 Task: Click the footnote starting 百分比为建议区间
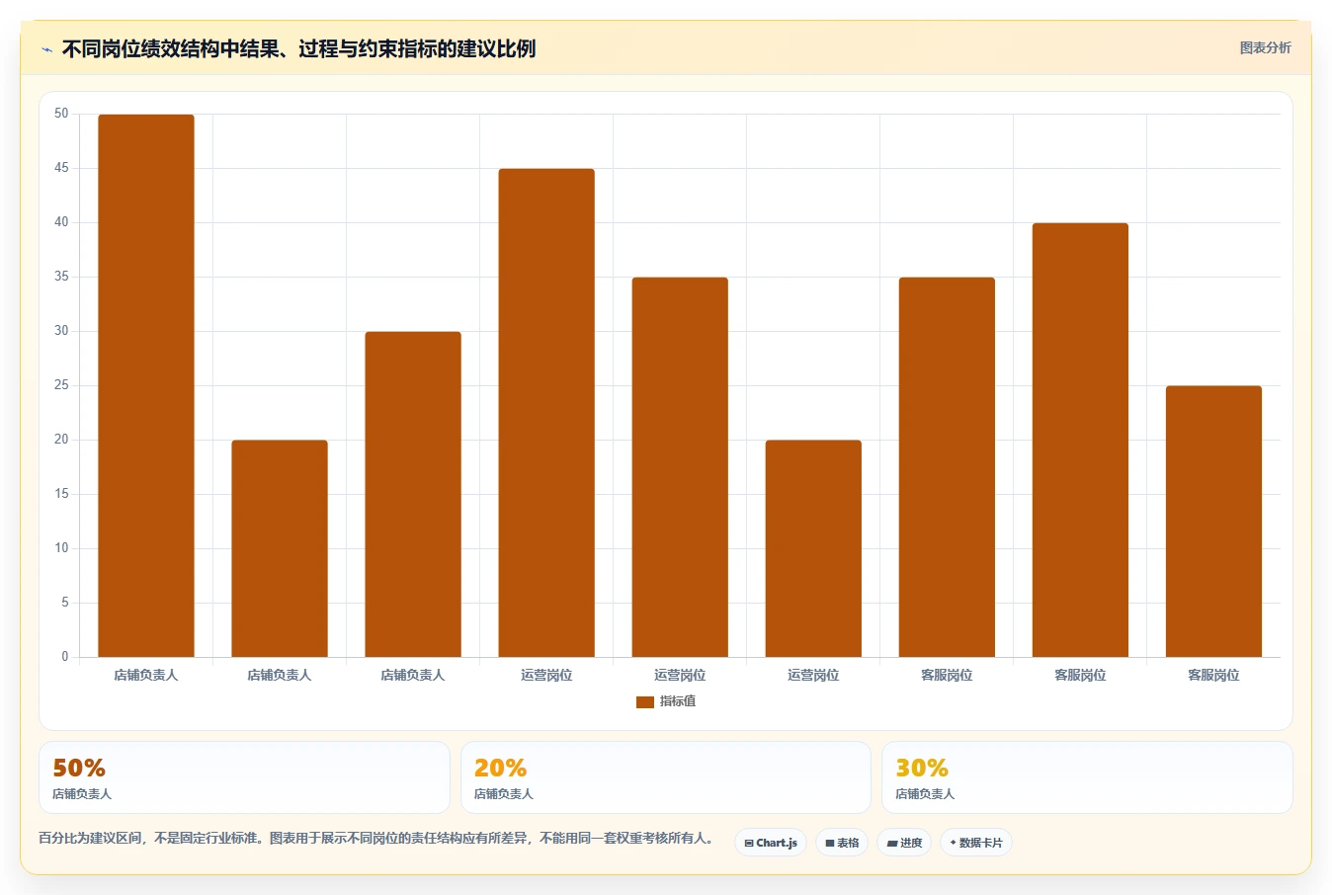(x=376, y=838)
